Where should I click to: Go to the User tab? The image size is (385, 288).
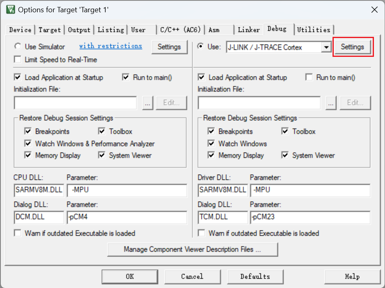(142, 30)
